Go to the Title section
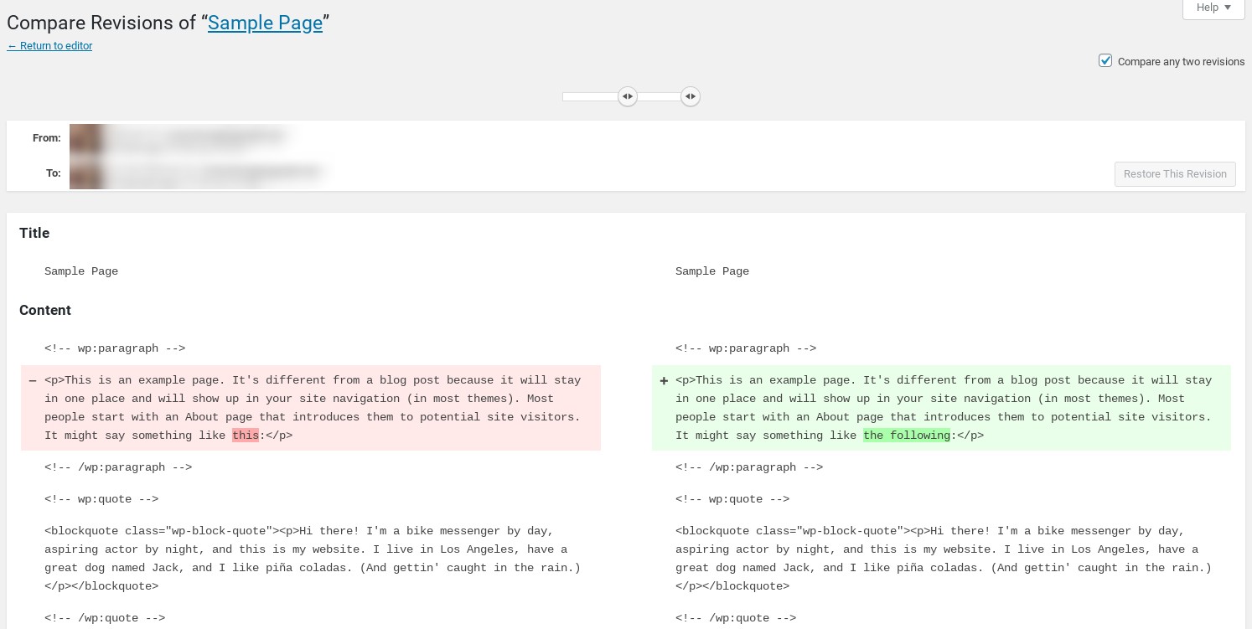 34,233
